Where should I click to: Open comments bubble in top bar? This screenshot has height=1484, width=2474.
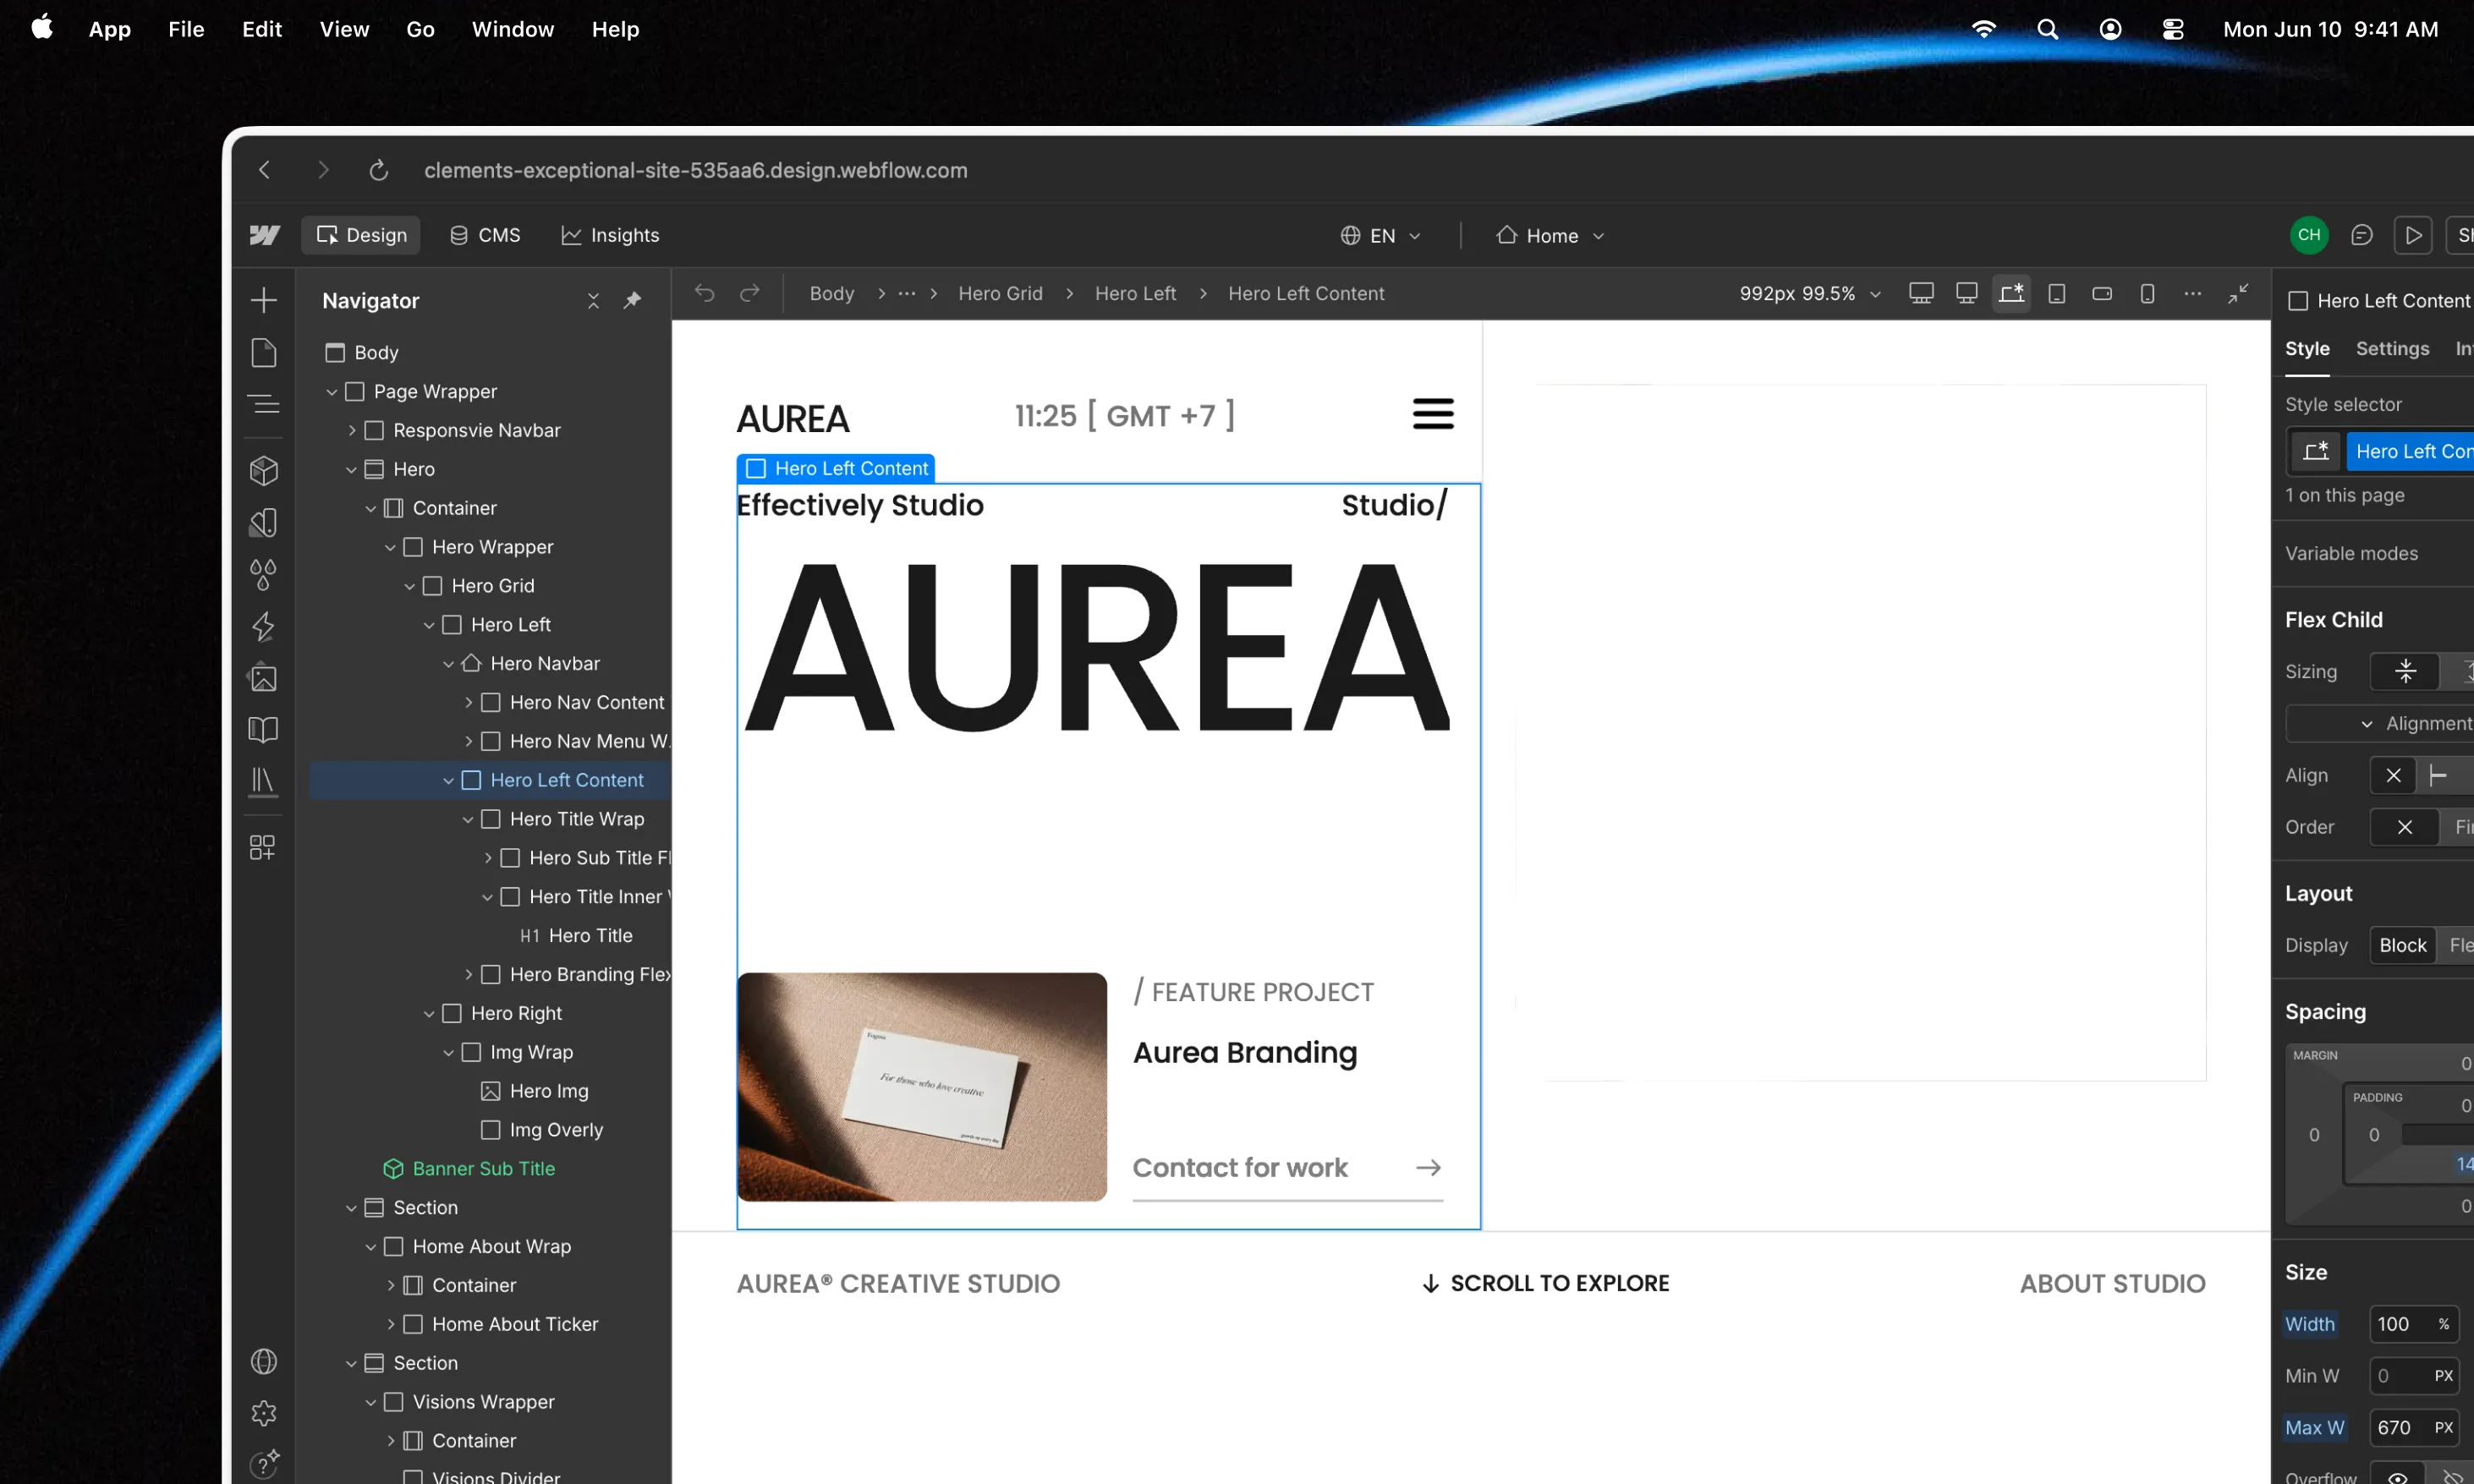pyautogui.click(x=2361, y=235)
